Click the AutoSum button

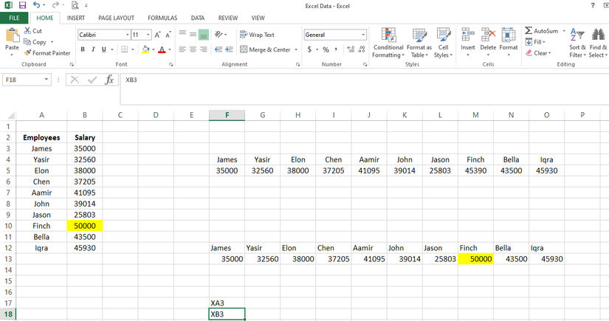pos(541,31)
